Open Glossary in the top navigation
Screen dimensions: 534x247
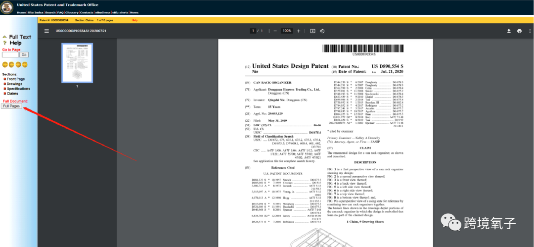[x=72, y=12]
